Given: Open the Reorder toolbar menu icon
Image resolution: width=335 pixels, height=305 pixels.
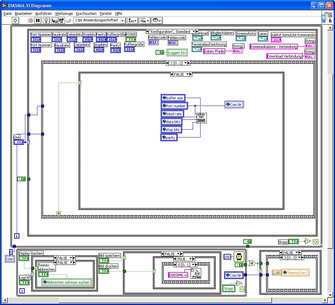Looking at the screenshot, I should tap(157, 20).
